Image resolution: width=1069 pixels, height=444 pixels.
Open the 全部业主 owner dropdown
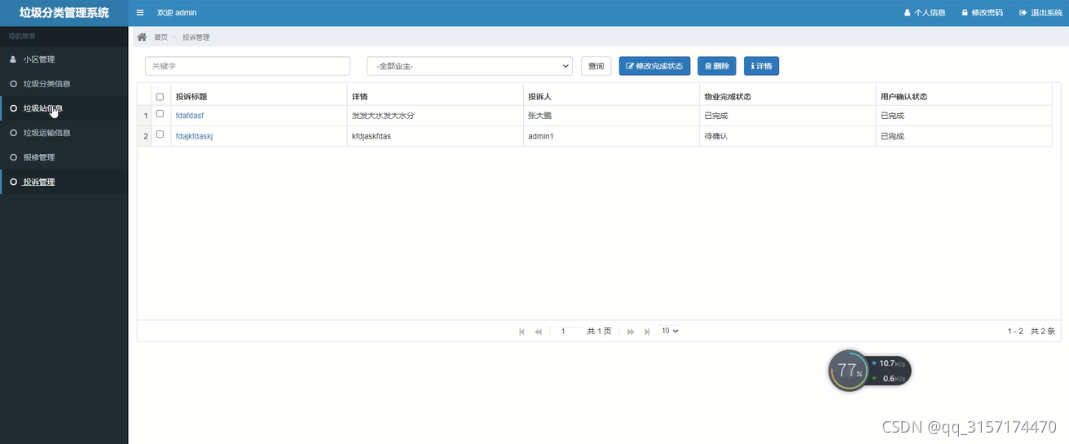(x=470, y=66)
